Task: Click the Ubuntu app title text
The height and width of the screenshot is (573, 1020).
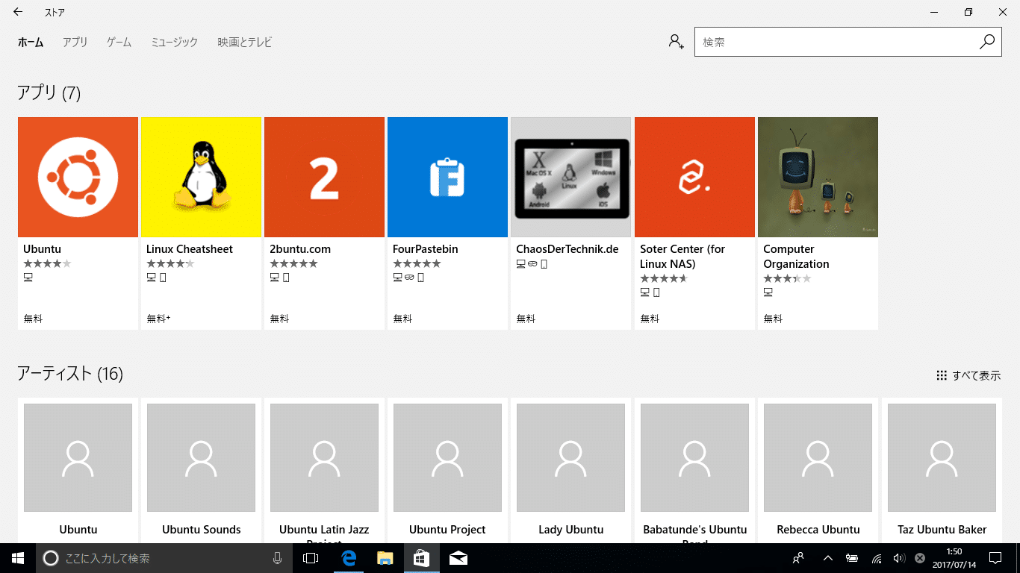Action: [x=42, y=249]
